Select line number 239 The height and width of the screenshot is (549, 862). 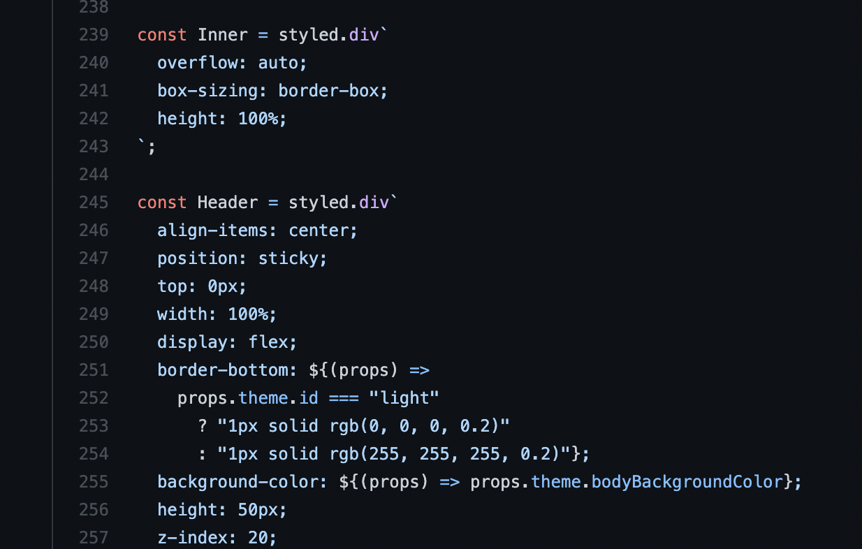pyautogui.click(x=94, y=35)
